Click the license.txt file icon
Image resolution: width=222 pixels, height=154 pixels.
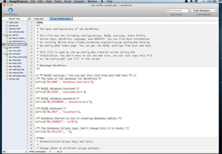7,26
